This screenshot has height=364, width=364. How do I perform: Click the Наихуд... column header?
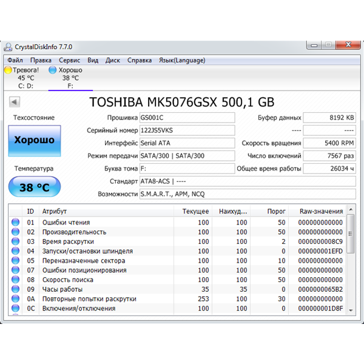click(231, 211)
